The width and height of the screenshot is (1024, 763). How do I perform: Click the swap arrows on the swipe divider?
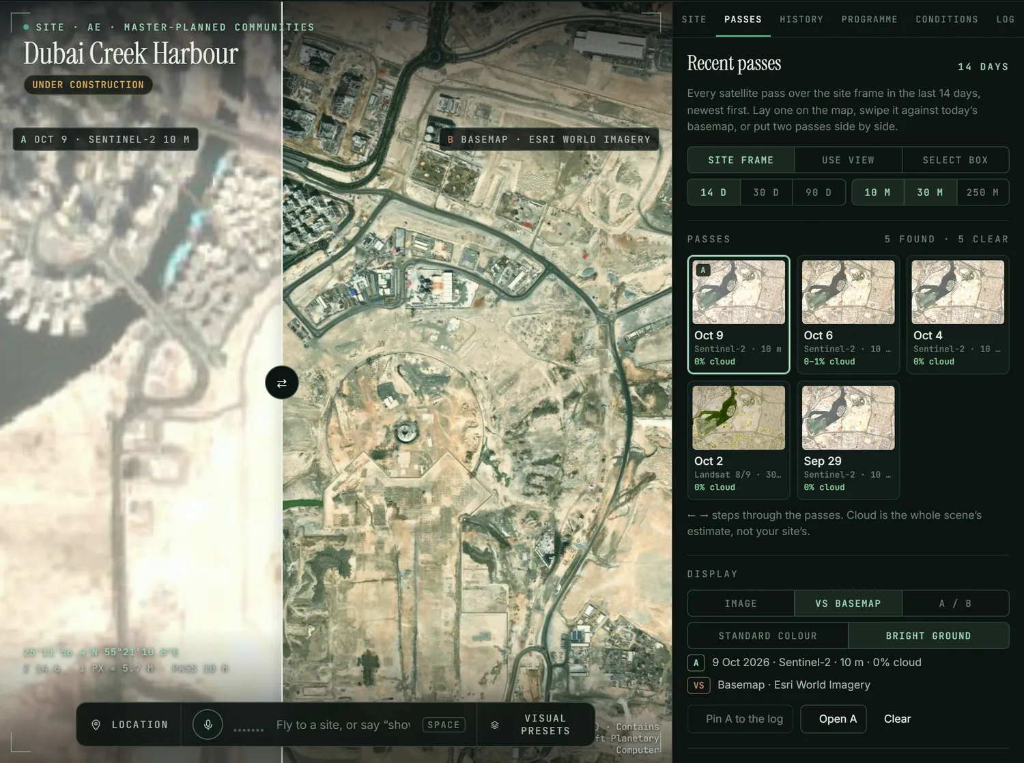point(282,383)
